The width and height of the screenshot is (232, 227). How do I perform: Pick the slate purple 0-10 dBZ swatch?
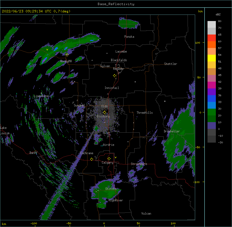click(212, 126)
